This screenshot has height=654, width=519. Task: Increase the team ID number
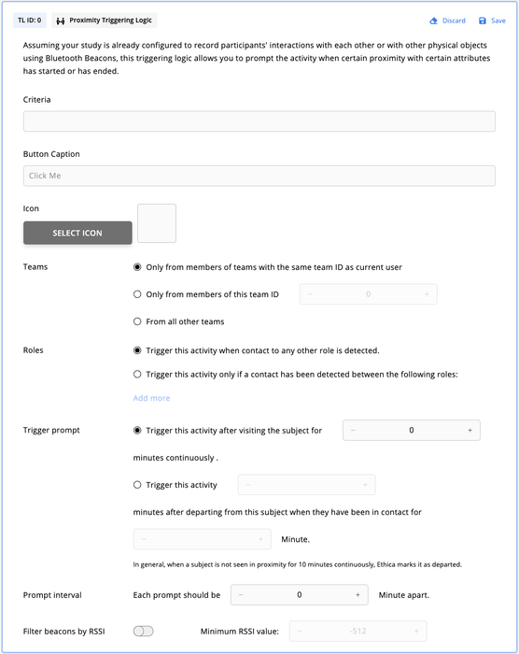427,294
